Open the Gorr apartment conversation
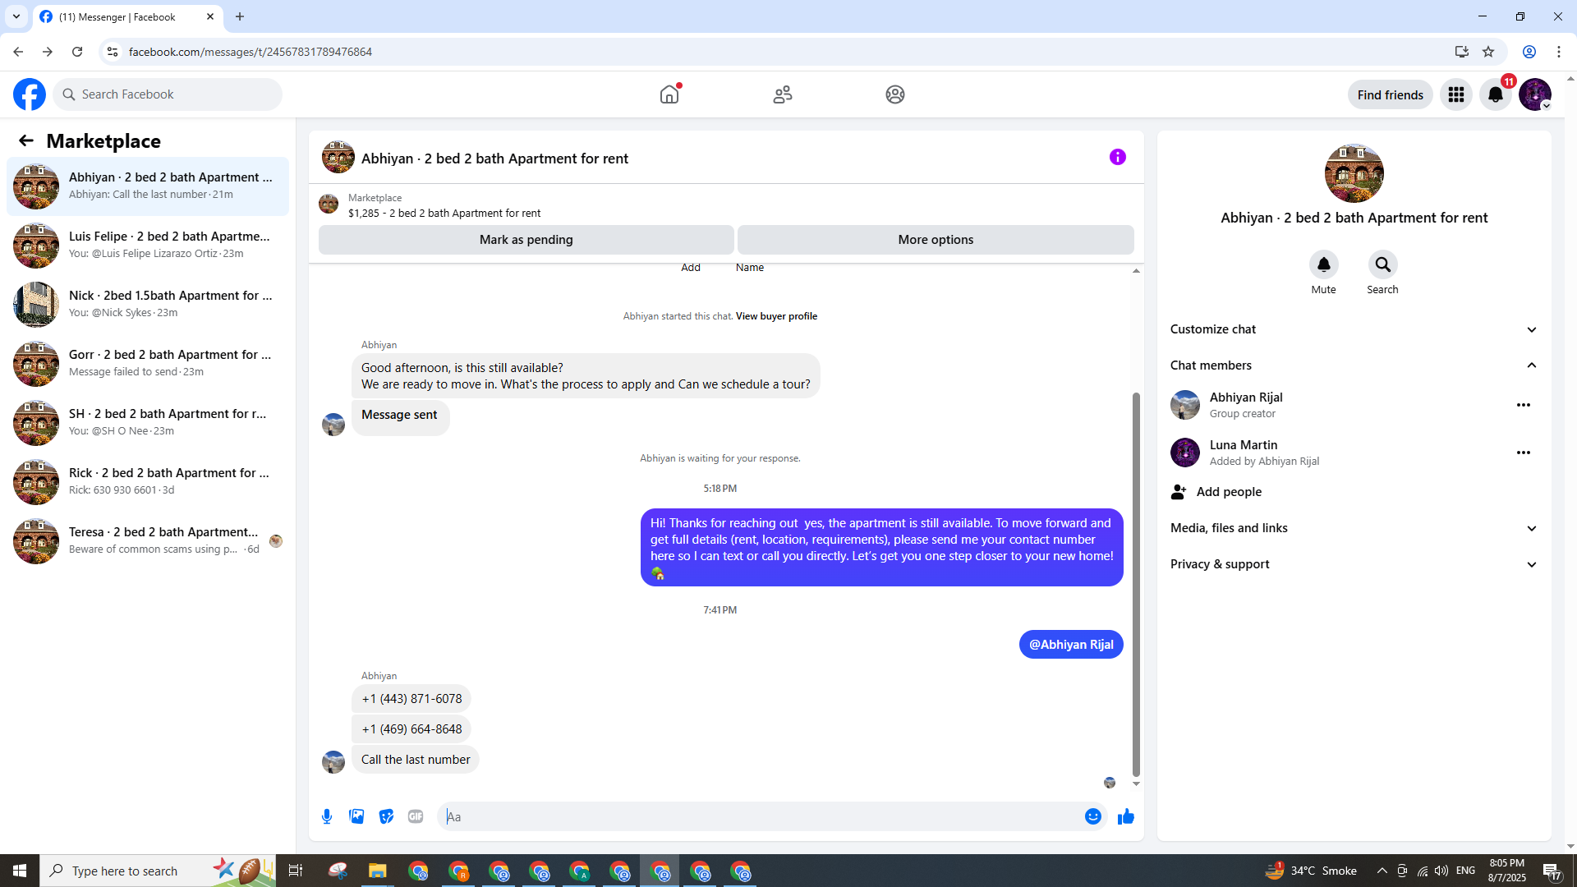 (x=148, y=364)
